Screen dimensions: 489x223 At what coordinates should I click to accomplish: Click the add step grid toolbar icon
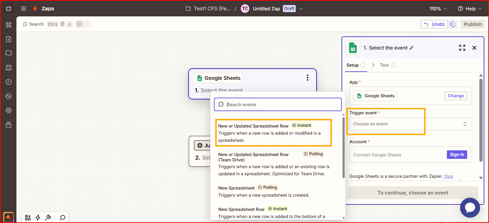(28, 218)
